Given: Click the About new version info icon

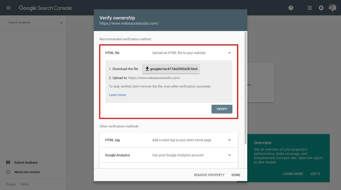Looking at the screenshot, I should 8,172.
